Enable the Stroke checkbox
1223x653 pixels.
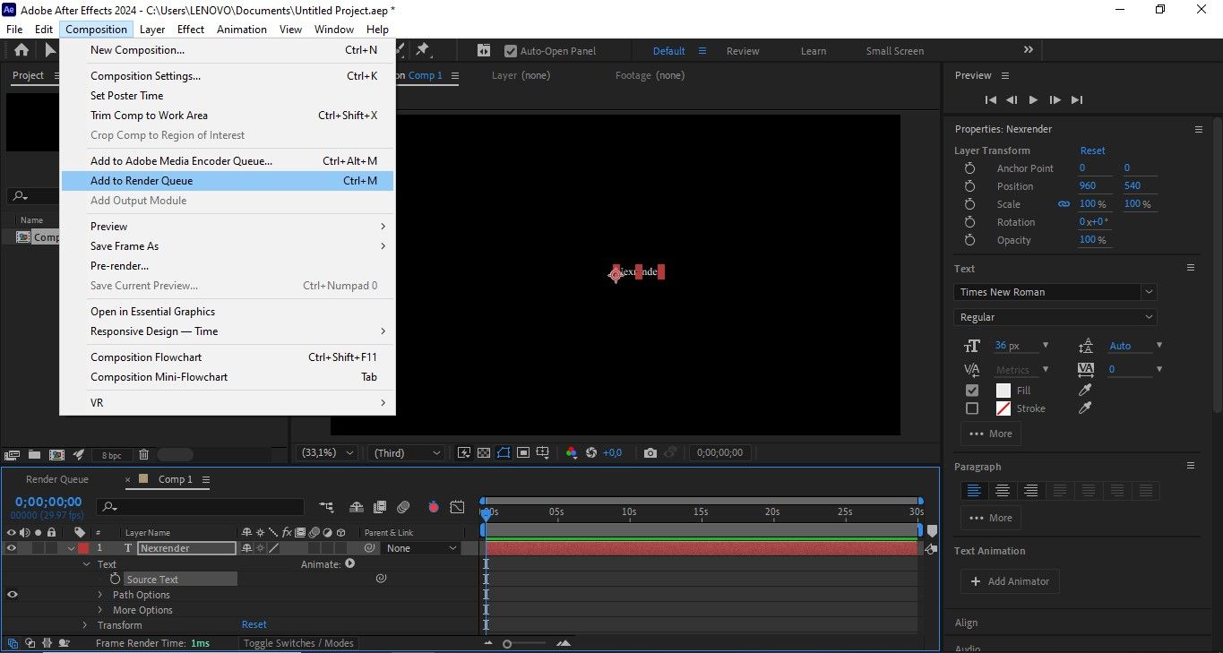click(972, 408)
